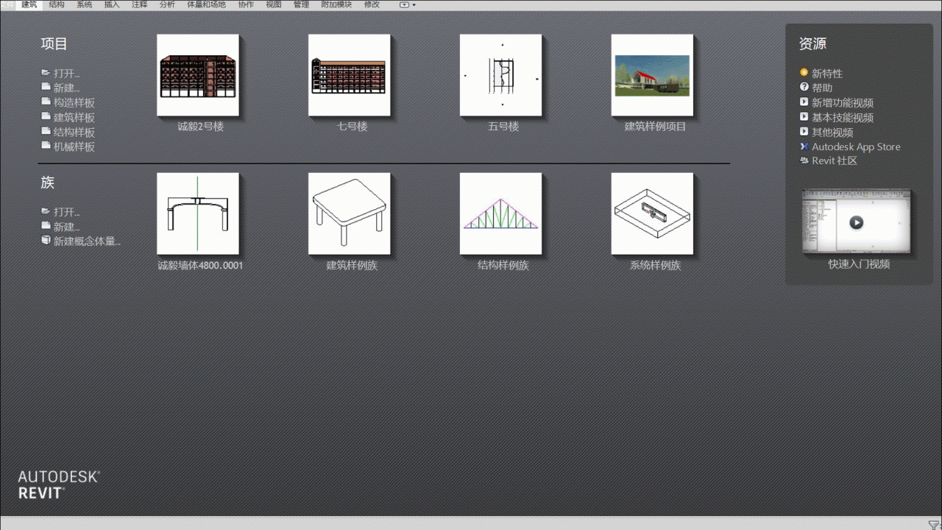942x530 pixels.
Task: Click the document icon beside 机械样板
Action: [46, 145]
